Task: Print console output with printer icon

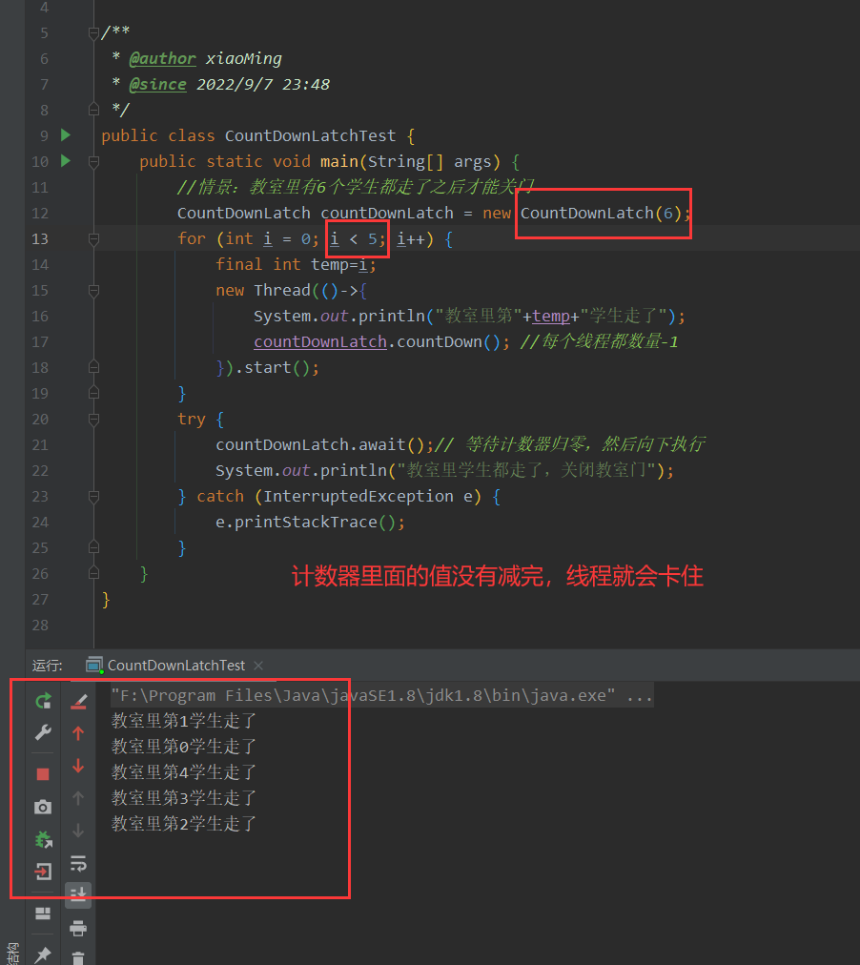Action: [x=78, y=928]
